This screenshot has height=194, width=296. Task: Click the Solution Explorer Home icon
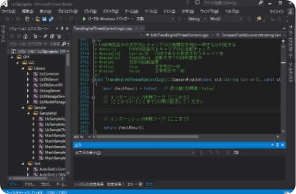[x=25, y=36]
